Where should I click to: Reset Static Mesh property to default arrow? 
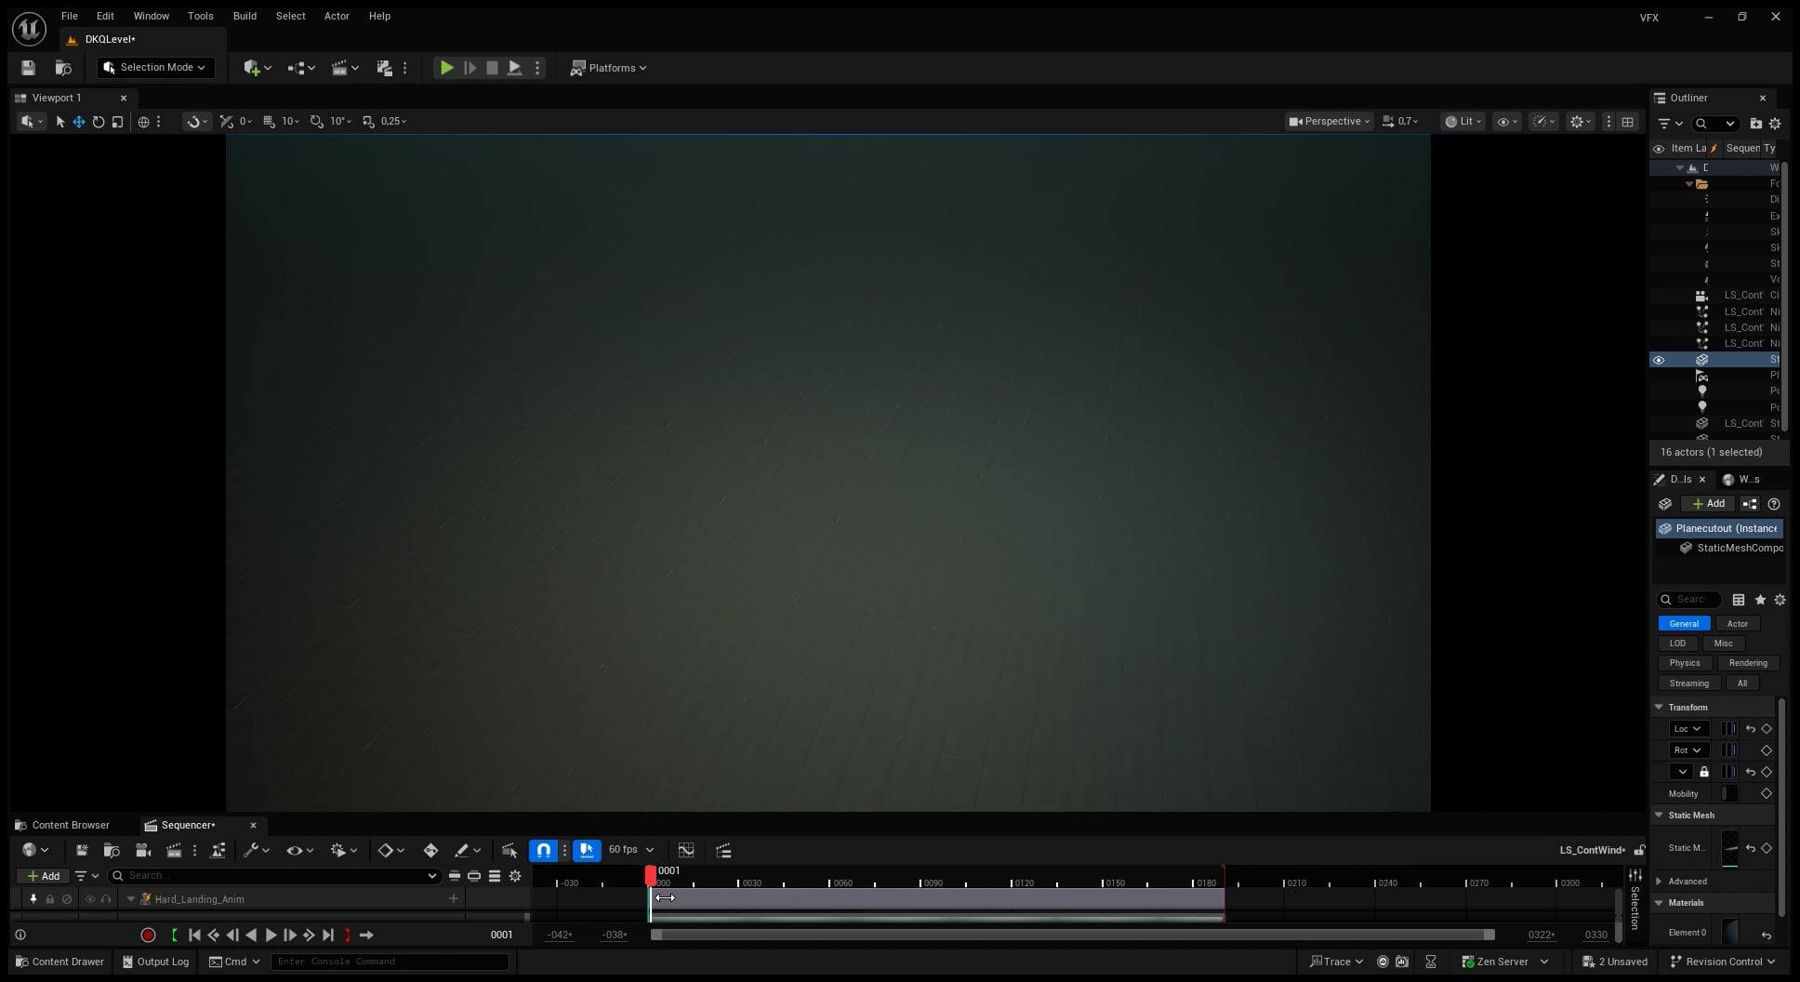coord(1751,848)
